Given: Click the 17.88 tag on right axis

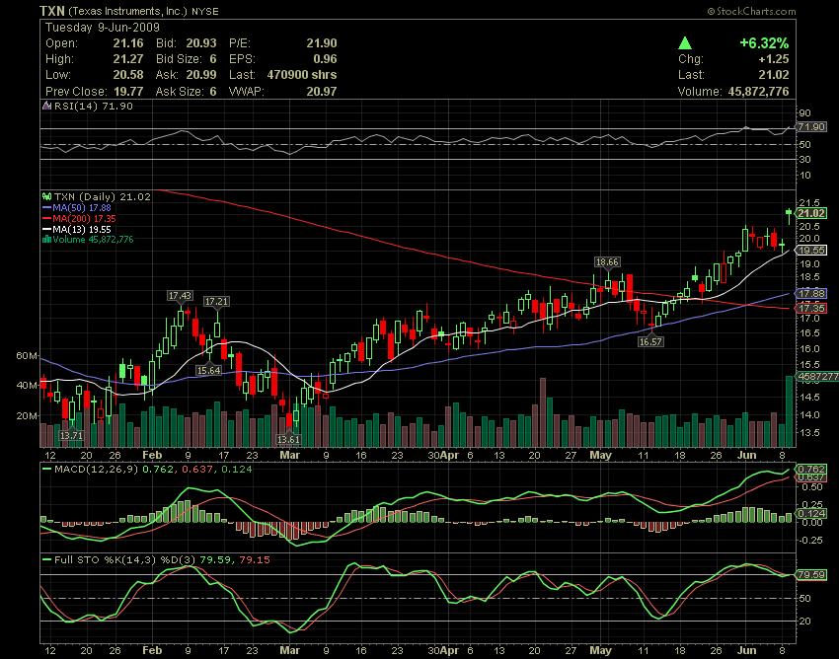Looking at the screenshot, I should tap(811, 294).
